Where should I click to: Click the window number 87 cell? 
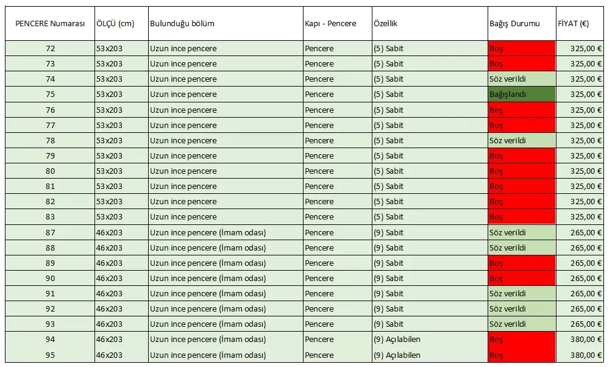pos(50,233)
